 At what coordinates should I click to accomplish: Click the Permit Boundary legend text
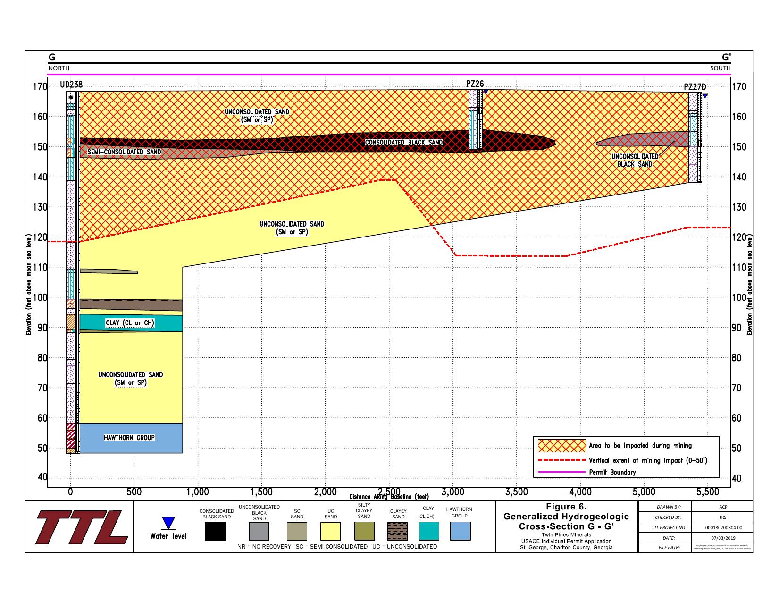612,472
